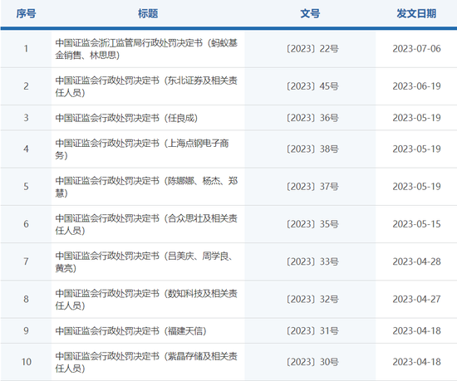Select document number 〔2023〕38号
Image resolution: width=457 pixels, height=381 pixels.
coord(312,149)
